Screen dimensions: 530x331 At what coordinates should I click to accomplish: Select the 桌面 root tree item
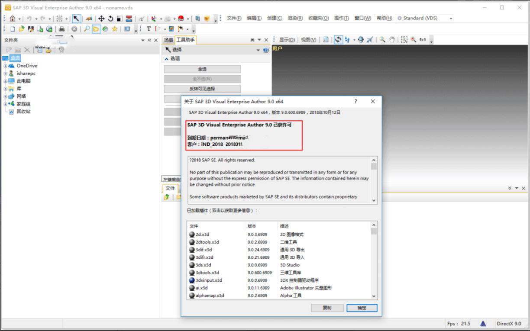click(x=15, y=58)
